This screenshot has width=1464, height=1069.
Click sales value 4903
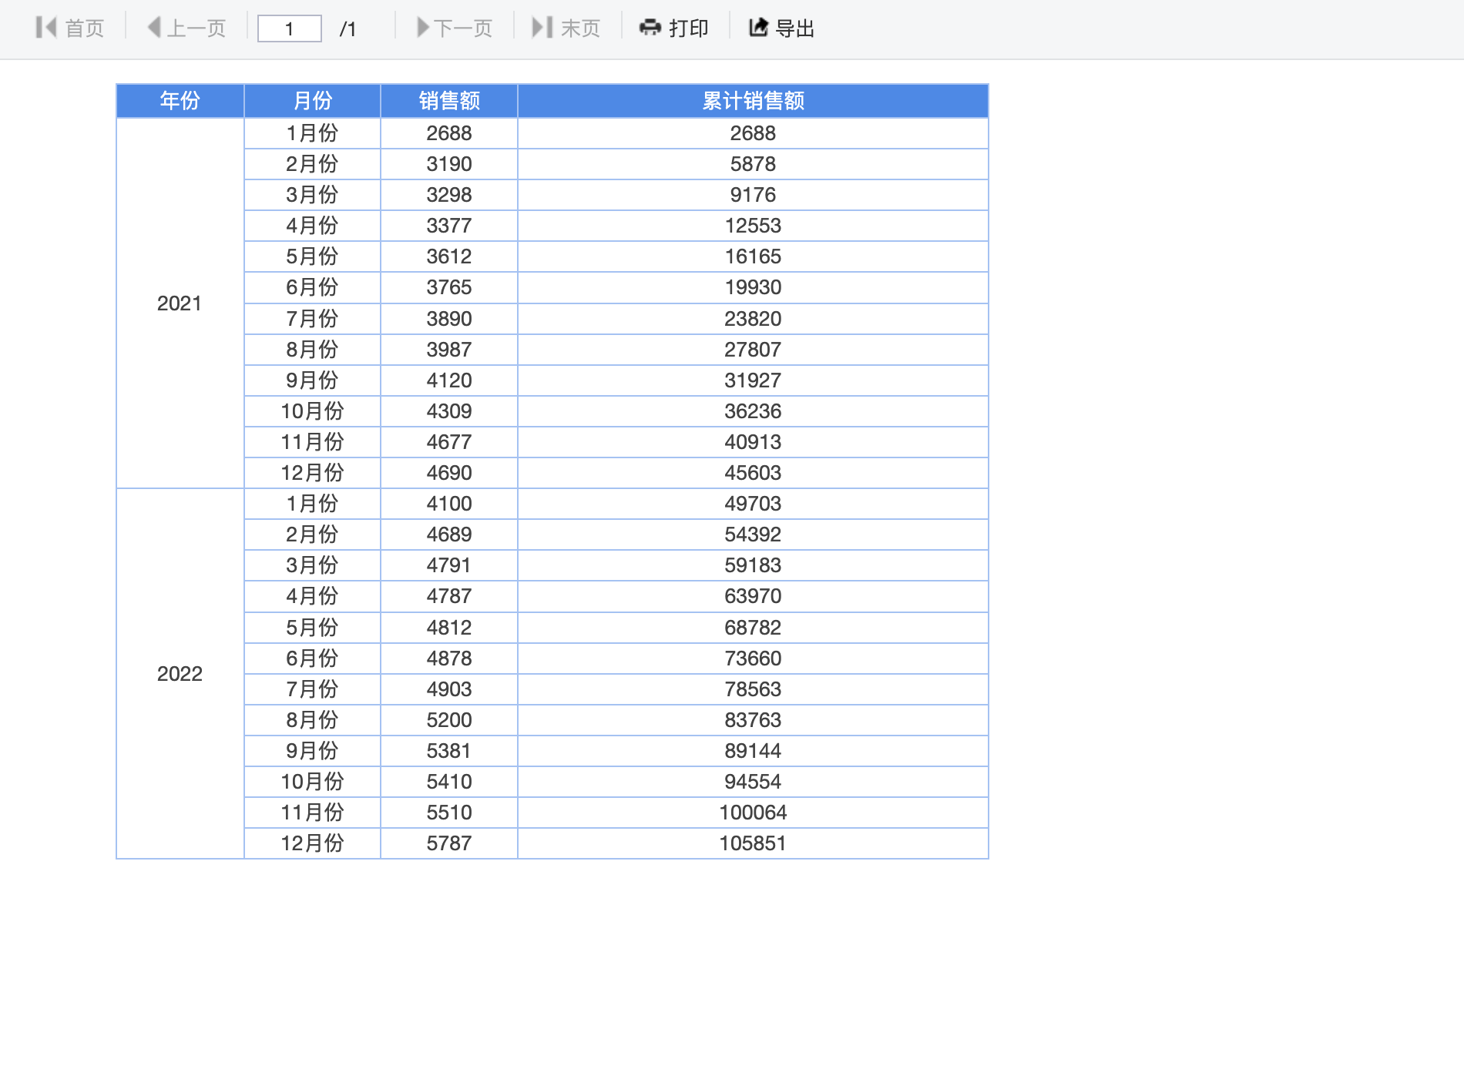pyautogui.click(x=449, y=689)
